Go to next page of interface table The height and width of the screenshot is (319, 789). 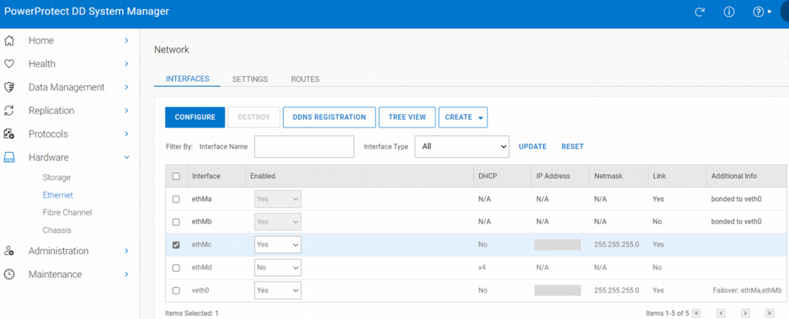click(746, 313)
